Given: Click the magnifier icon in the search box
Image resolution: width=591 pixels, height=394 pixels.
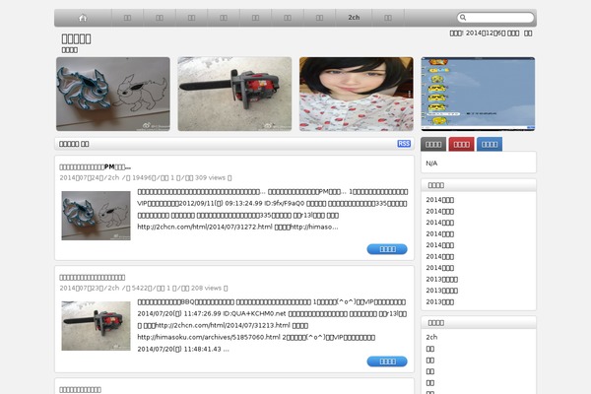Looking at the screenshot, I should (463, 18).
